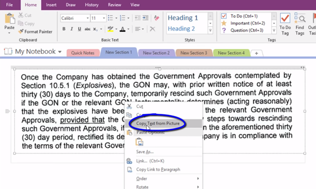The image size is (316, 189).
Task: Click Copy in the Clipboard group
Action: point(26,23)
